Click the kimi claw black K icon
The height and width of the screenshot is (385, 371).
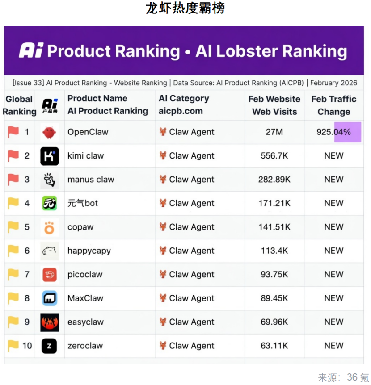pyautogui.click(x=50, y=156)
